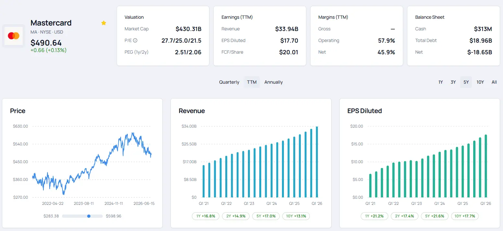Click the MA · NYSE · USD ticker line
503x231 pixels.
click(47, 32)
